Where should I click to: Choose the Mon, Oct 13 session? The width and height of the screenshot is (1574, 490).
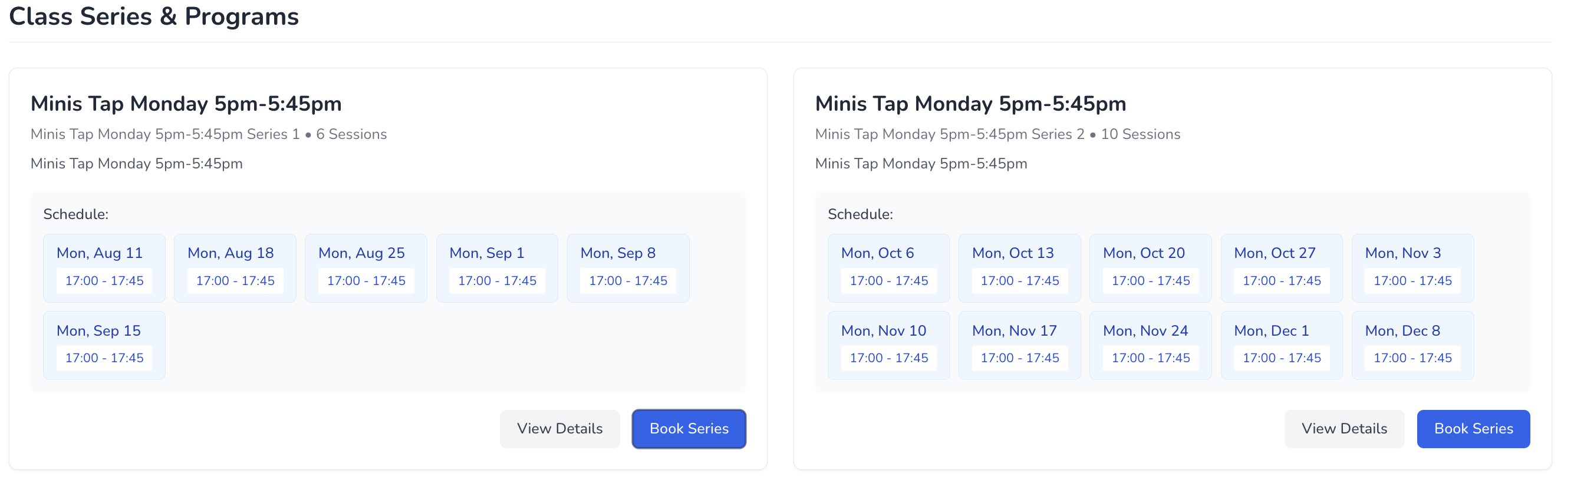coord(1019,268)
